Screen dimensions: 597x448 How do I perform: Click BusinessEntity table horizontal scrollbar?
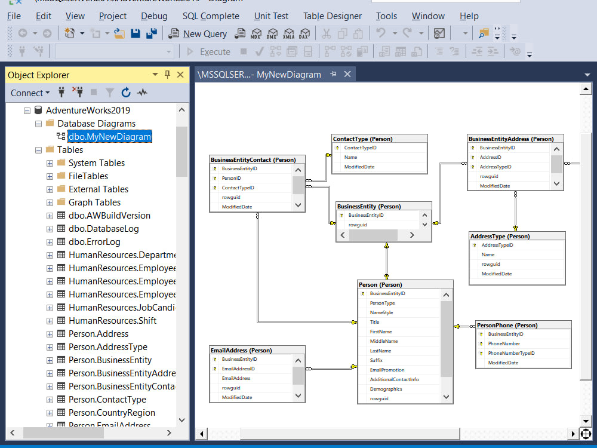click(x=377, y=235)
